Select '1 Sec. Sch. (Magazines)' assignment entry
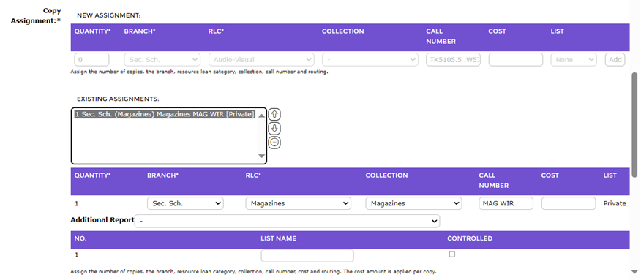Viewport: 641px width, 280px height. [x=165, y=114]
